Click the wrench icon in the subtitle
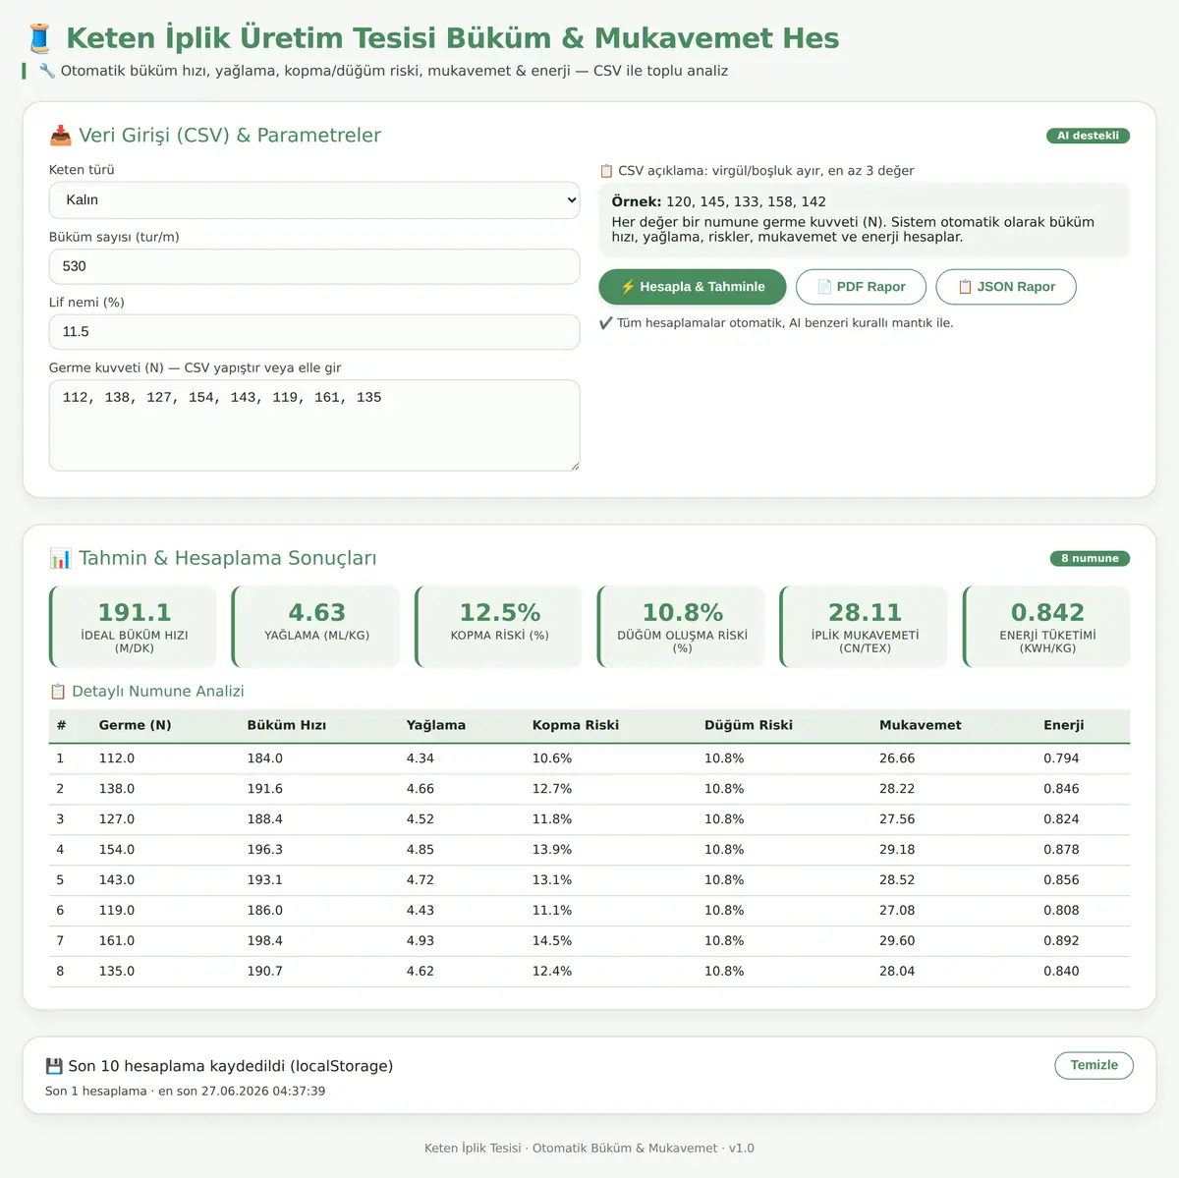Screen dimensions: 1179x1178 pos(47,71)
